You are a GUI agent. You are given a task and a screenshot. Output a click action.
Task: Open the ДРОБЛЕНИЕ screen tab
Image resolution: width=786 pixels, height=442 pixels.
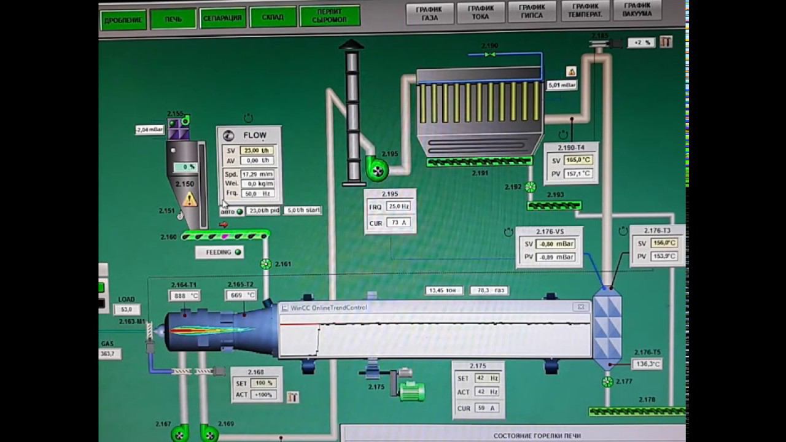(123, 20)
